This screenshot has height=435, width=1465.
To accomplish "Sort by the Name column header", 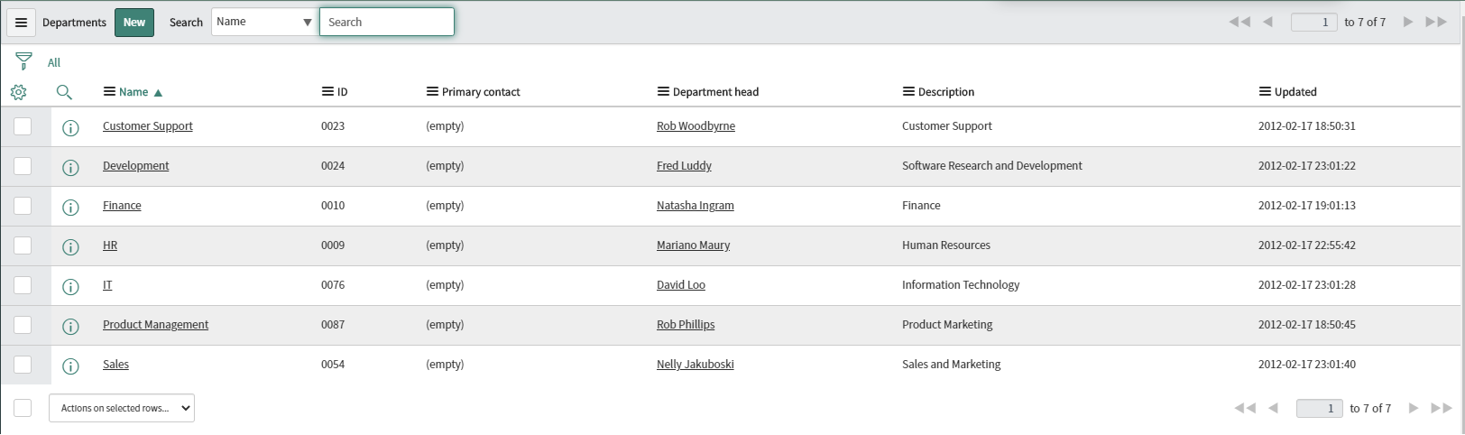I will click(134, 92).
